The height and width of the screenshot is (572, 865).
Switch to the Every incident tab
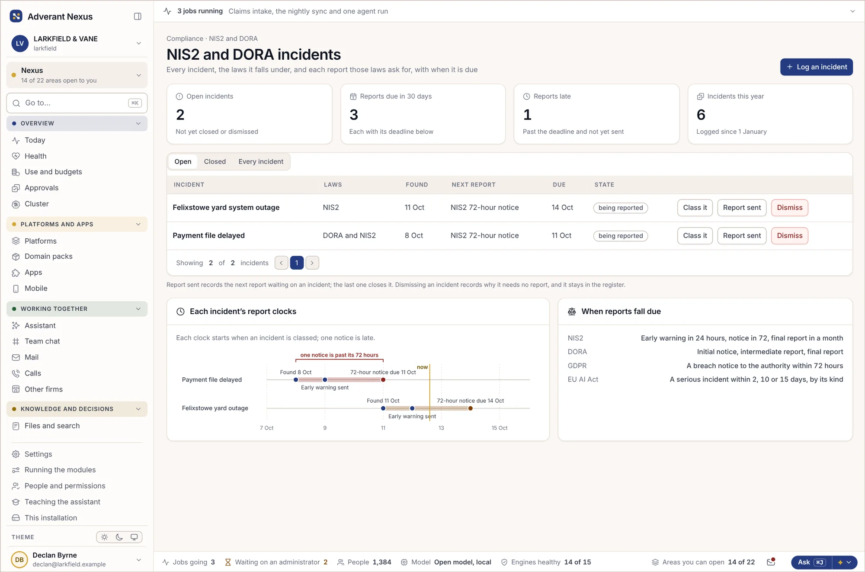(x=261, y=161)
